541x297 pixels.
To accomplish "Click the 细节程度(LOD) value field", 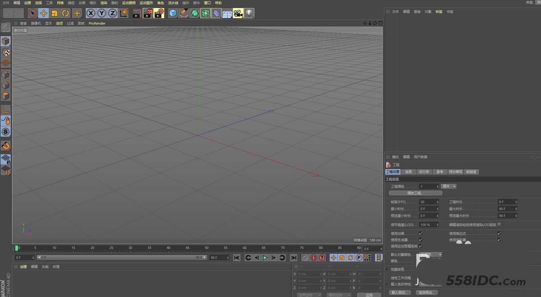I will (x=429, y=225).
